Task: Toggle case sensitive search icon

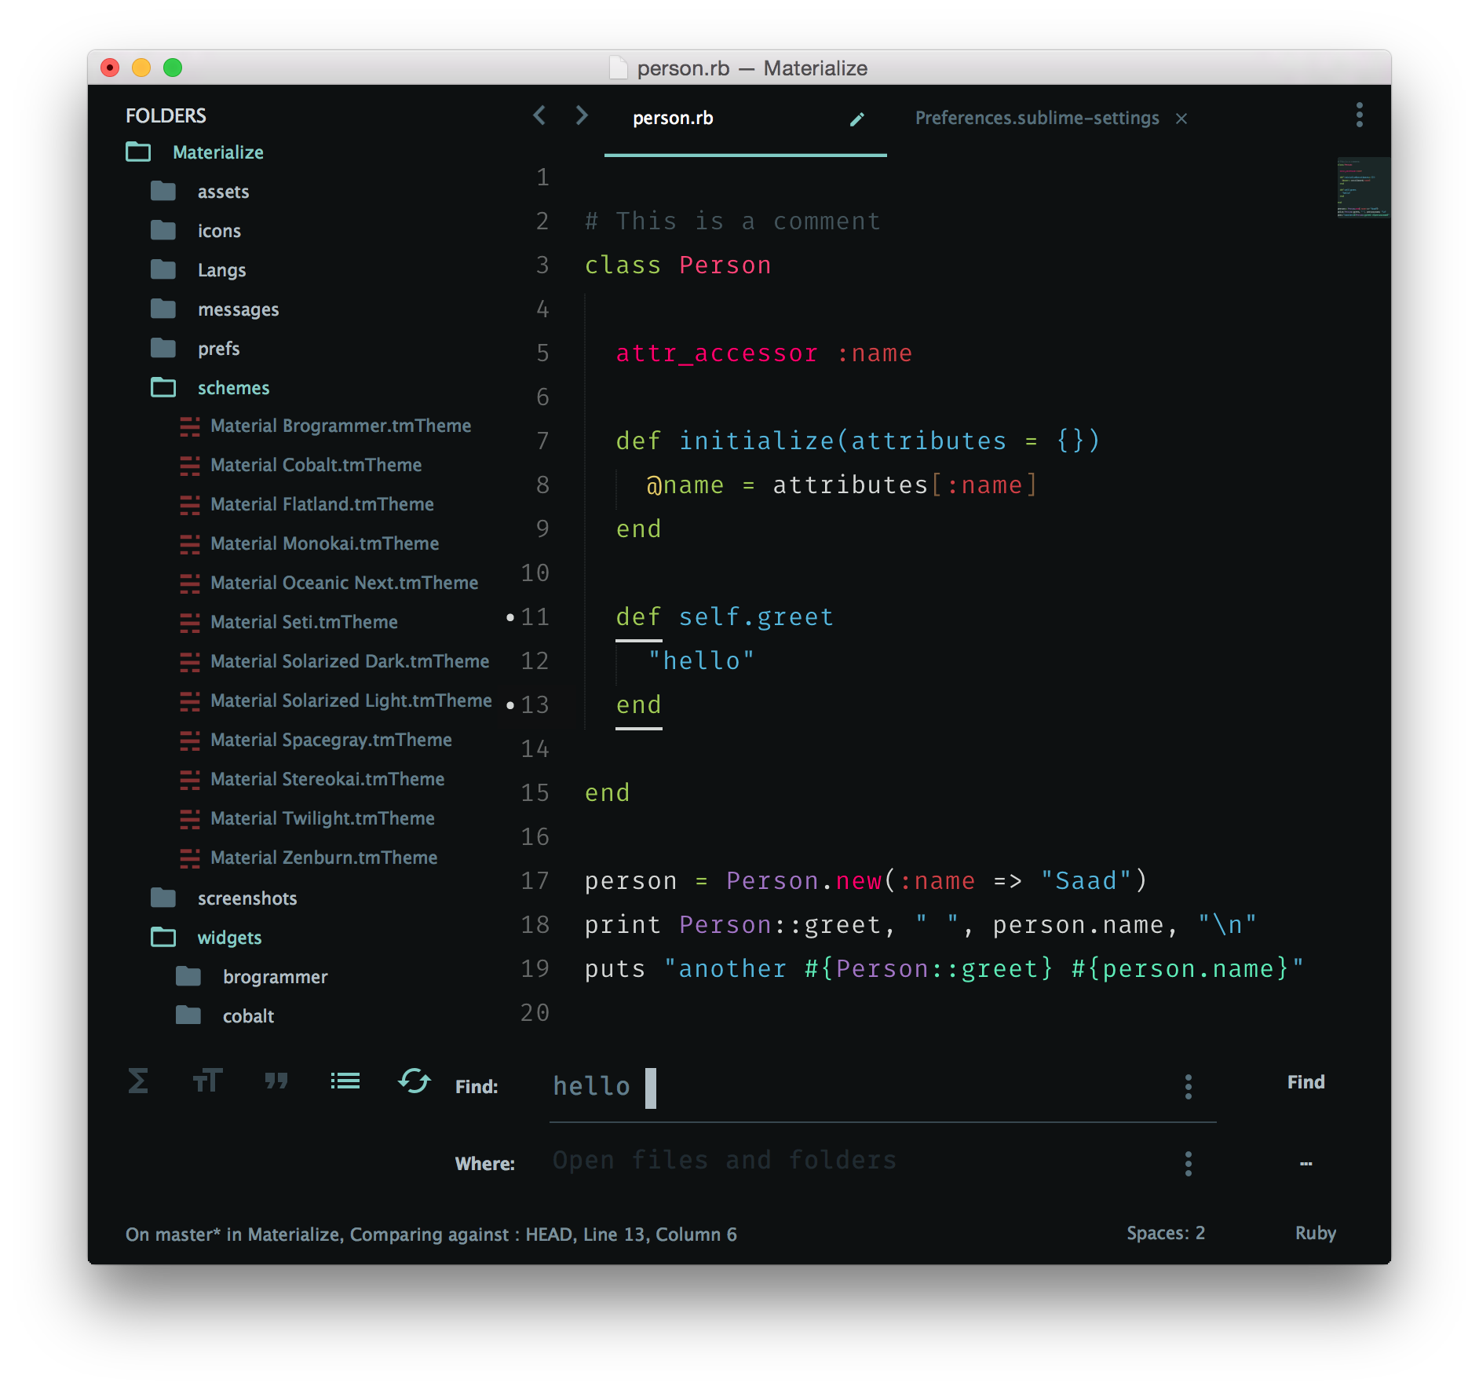Action: (207, 1081)
